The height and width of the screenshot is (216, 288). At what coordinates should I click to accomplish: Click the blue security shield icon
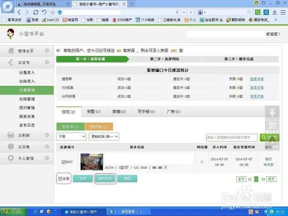point(60,12)
